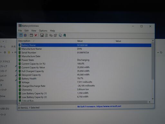Viewport: 165px width, 124px height.
Task: Select the Full Charged Capacity row
Action: tap(85, 71)
